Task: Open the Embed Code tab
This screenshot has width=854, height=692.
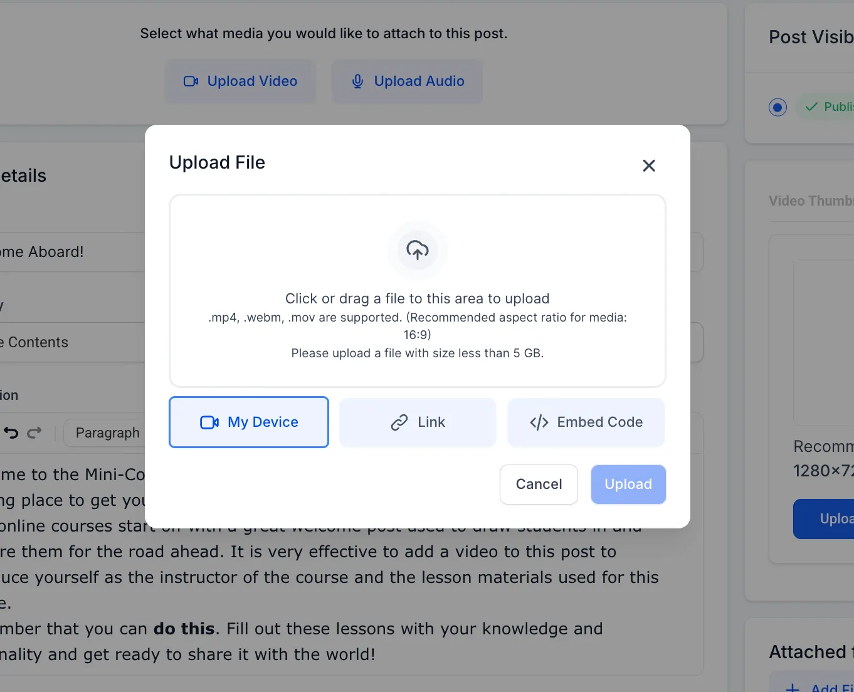Action: tap(586, 422)
